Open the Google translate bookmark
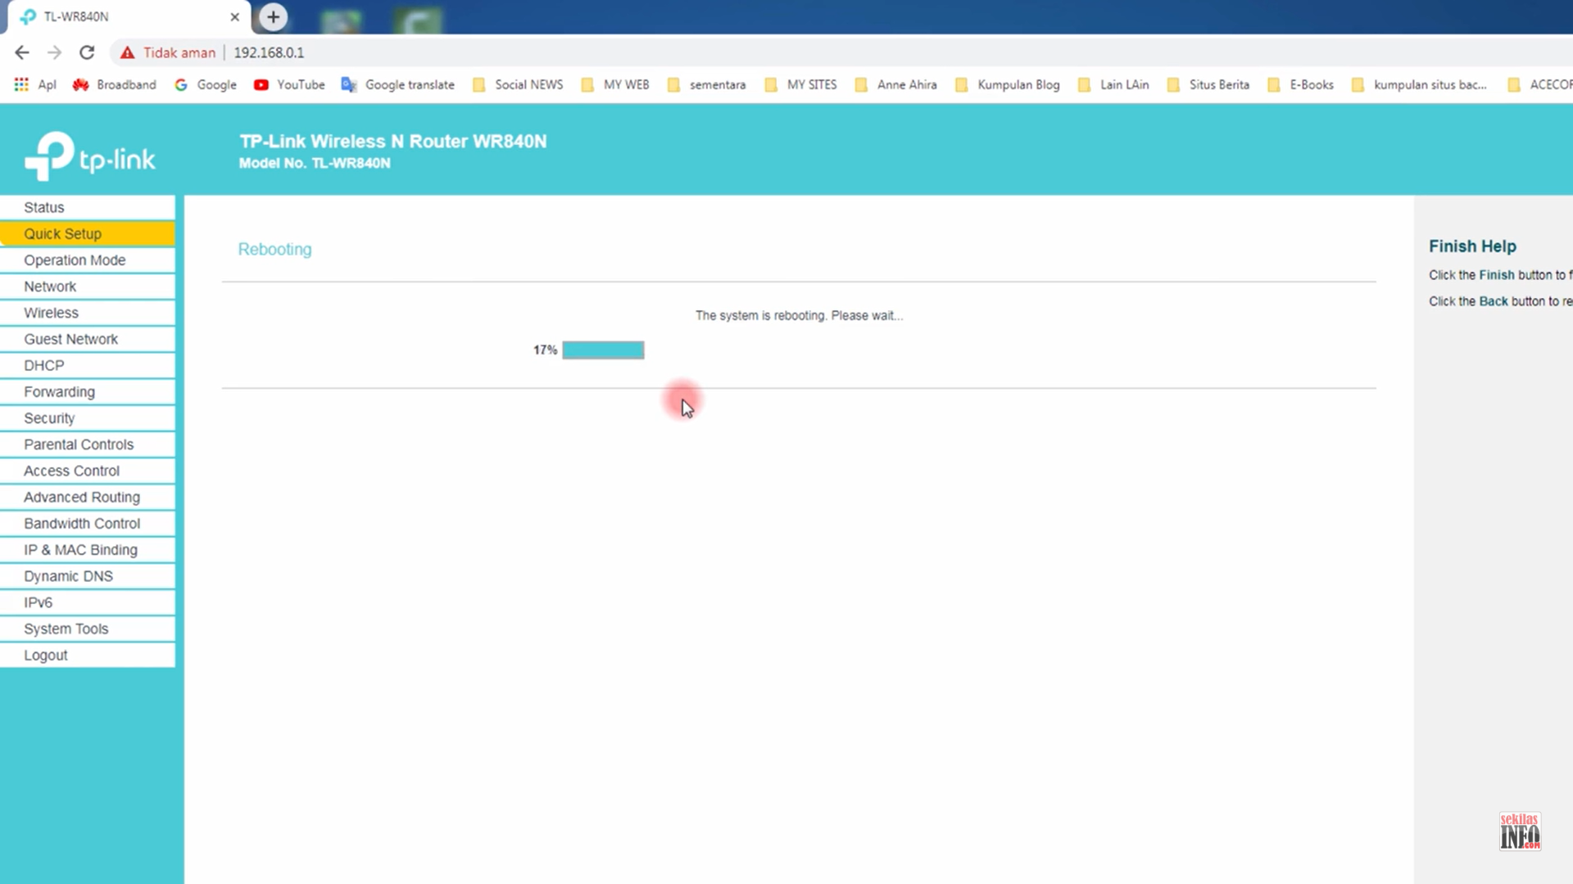Image resolution: width=1573 pixels, height=884 pixels. (398, 84)
